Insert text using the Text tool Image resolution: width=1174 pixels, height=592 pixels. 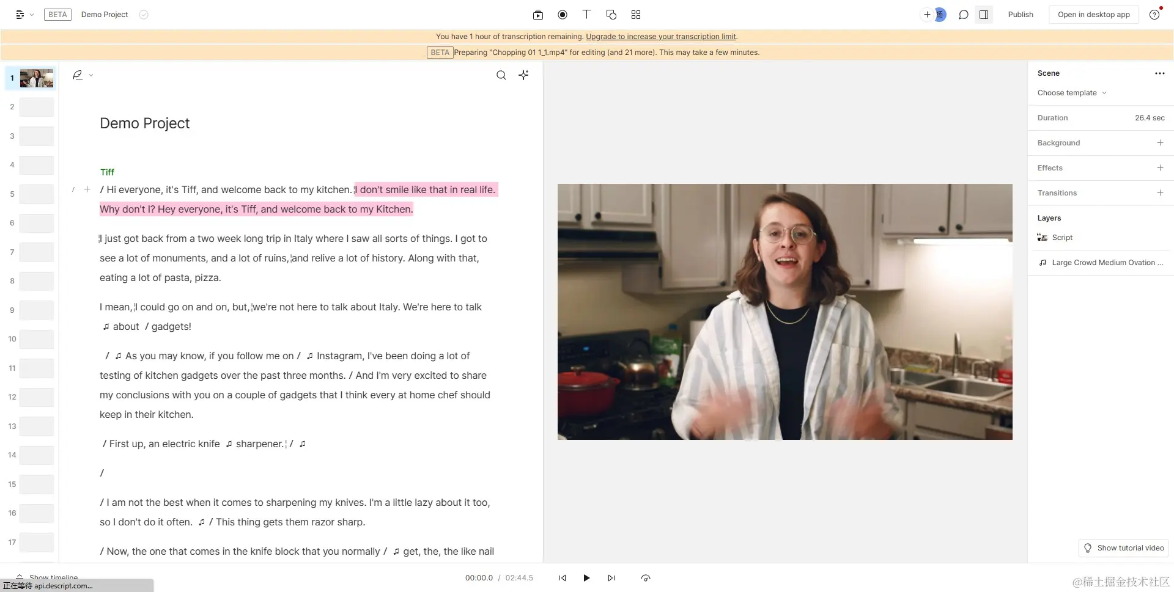[x=587, y=15]
